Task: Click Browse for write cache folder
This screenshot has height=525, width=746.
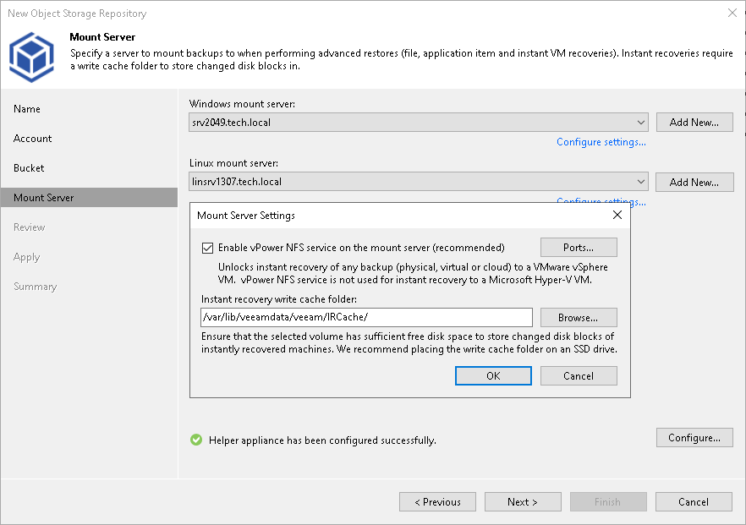Action: click(579, 317)
